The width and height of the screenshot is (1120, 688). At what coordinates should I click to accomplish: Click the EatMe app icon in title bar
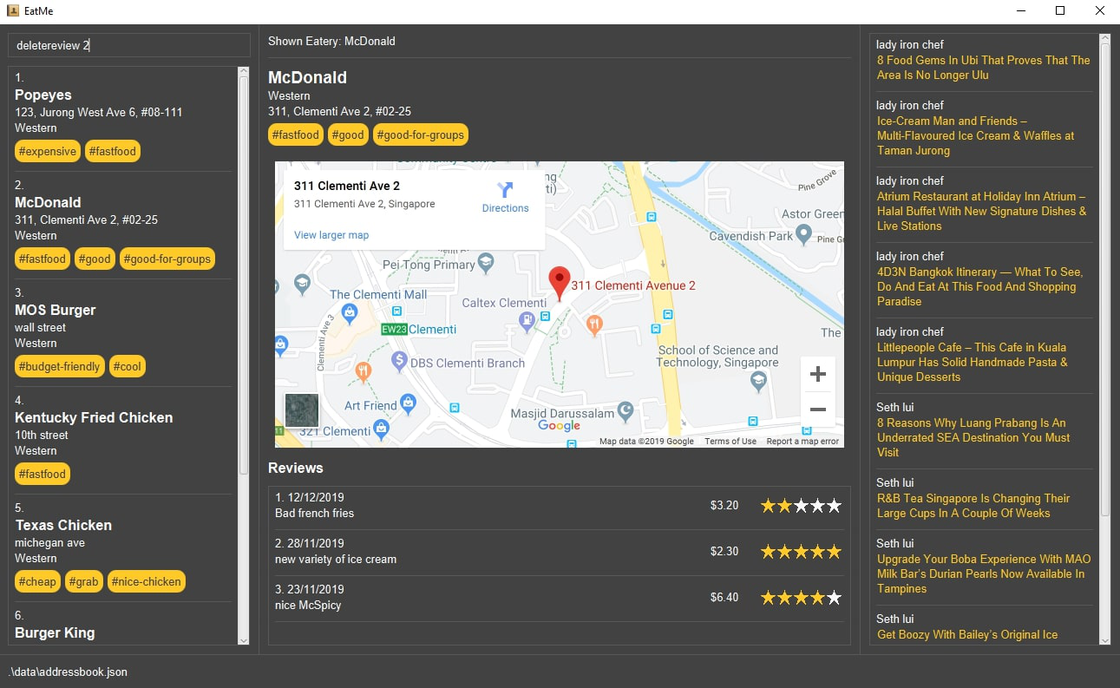coord(13,10)
